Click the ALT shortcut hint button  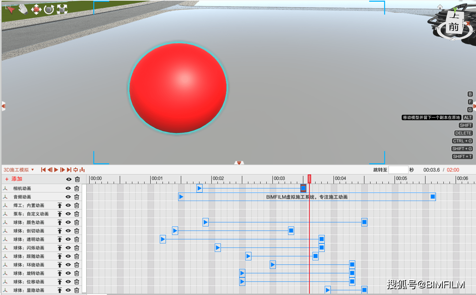tap(468, 117)
